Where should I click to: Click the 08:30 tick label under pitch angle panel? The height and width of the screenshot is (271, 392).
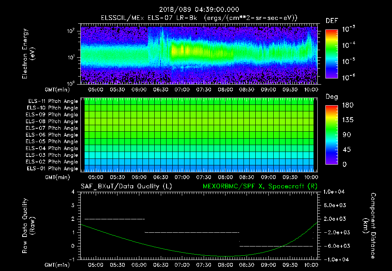tap(247, 177)
